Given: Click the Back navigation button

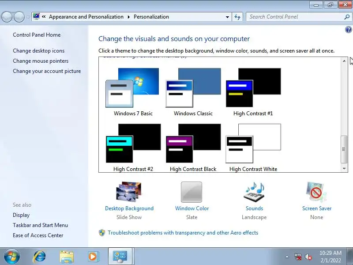Looking at the screenshot, I should (7, 17).
